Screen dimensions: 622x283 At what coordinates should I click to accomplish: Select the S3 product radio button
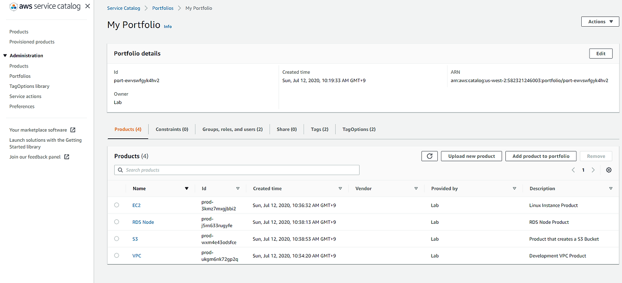tap(117, 238)
